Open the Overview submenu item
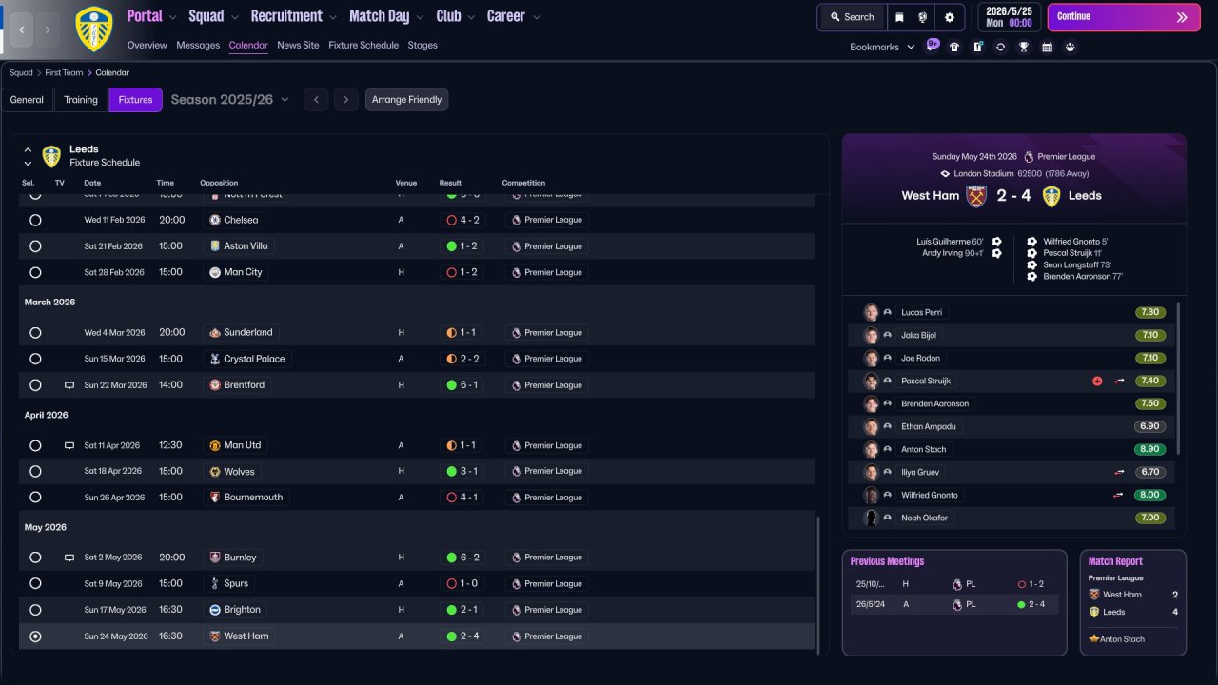Screen dimensions: 1218x685 pyautogui.click(x=147, y=45)
